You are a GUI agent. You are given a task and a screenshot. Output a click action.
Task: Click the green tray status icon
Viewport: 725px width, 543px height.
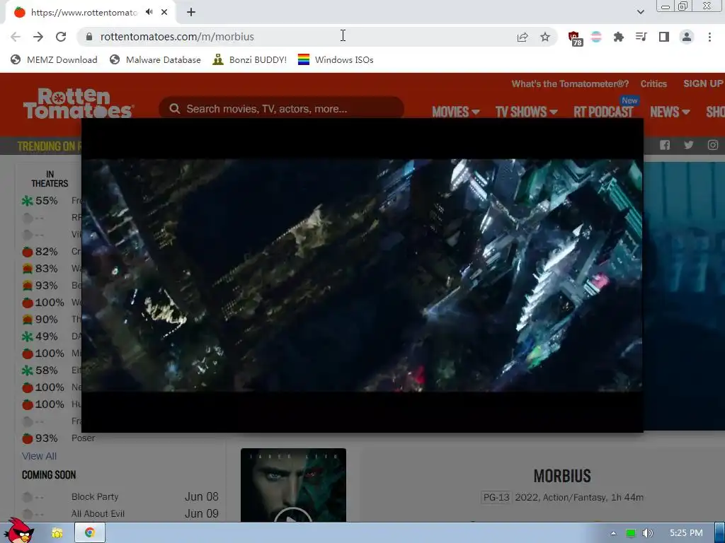point(630,533)
